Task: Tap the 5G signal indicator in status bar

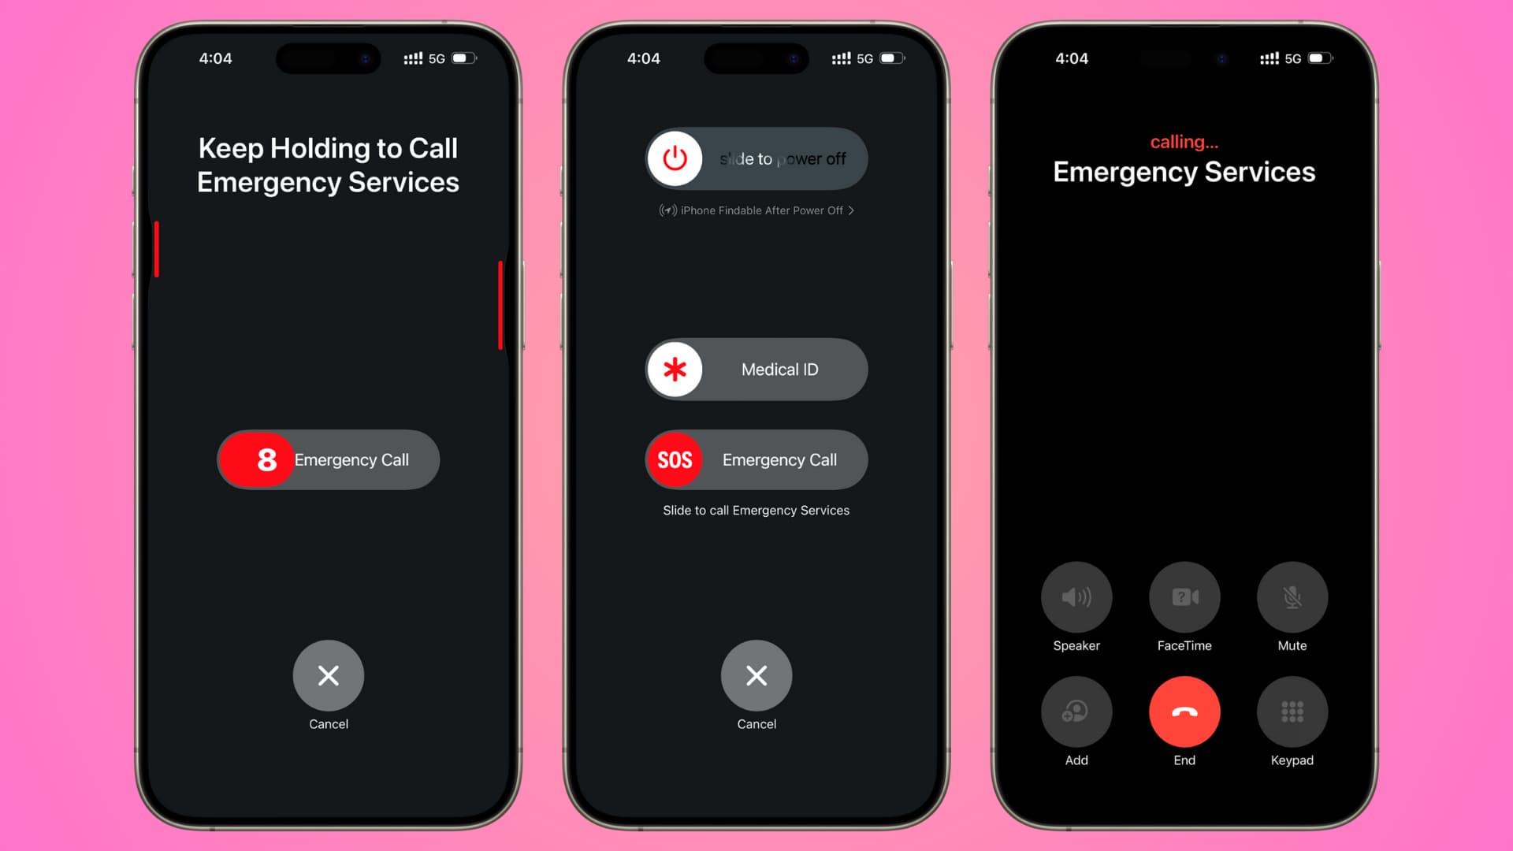Action: click(437, 58)
